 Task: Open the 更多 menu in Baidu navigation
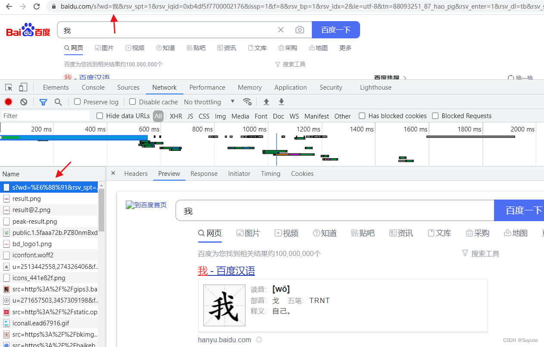tap(345, 48)
